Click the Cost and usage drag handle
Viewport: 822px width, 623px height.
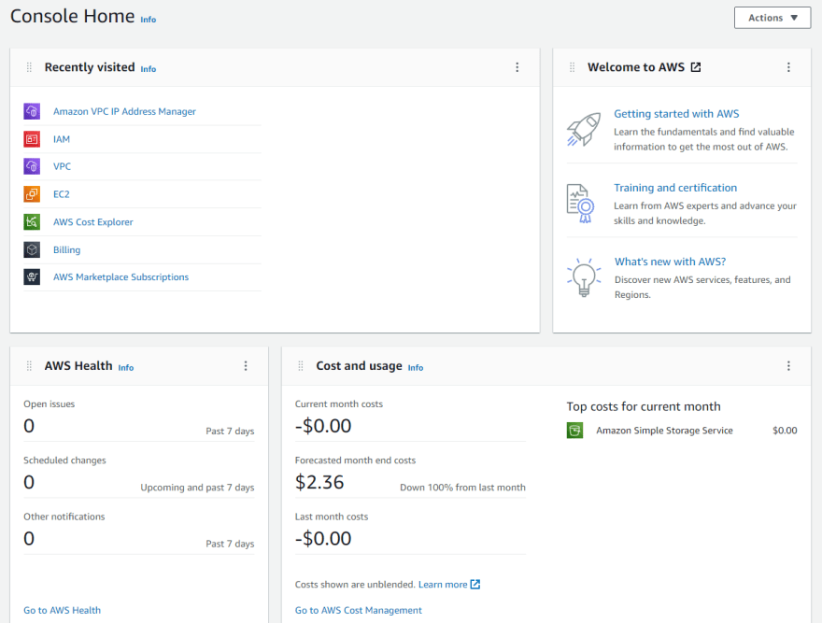tap(301, 366)
